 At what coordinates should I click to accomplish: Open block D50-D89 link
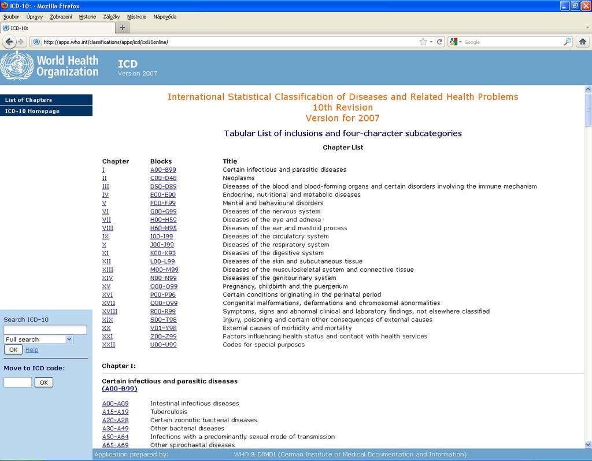click(x=164, y=187)
